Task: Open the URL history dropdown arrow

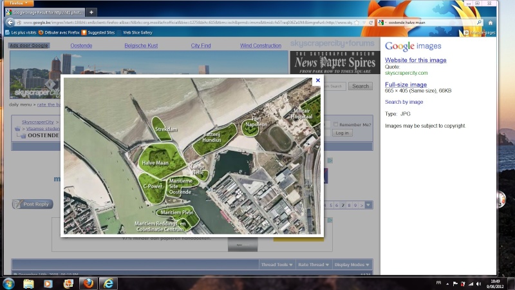Action: coord(364,23)
